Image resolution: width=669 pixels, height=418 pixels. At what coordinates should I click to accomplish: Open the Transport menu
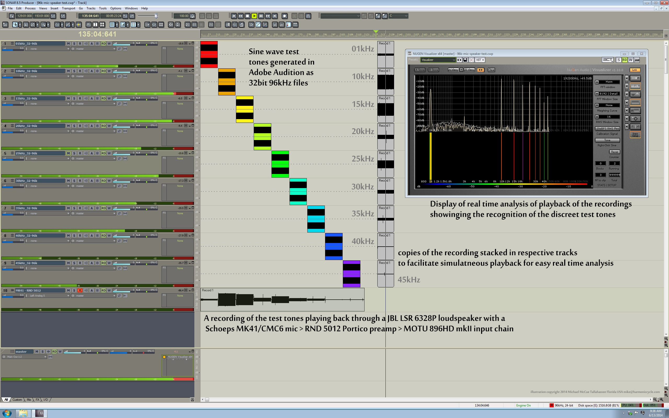[68, 8]
